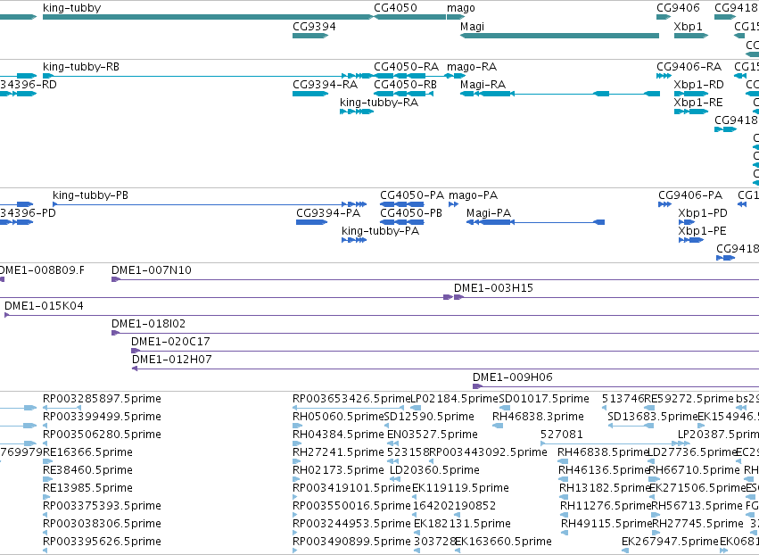759x555 pixels.
Task: Click EST RH27241.5prime
Action: pos(296,461)
